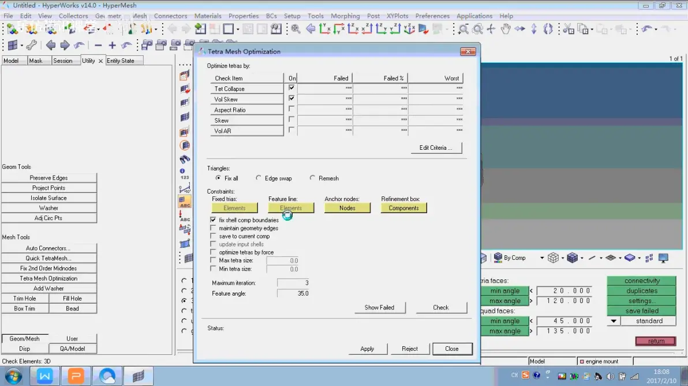The width and height of the screenshot is (688, 386).
Task: Click the highlighted ABC tag icon
Action: coord(185,202)
